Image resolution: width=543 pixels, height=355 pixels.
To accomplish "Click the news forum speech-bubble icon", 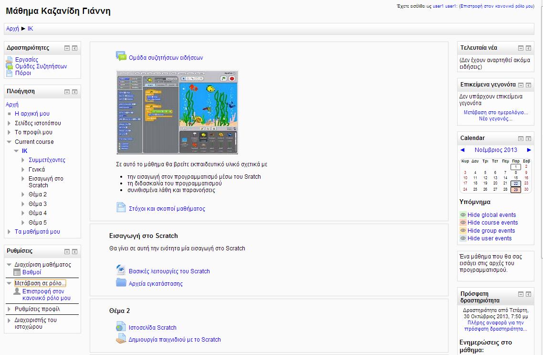I will (121, 56).
